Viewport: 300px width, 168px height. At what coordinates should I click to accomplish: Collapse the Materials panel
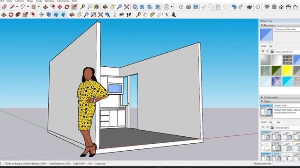(262, 25)
